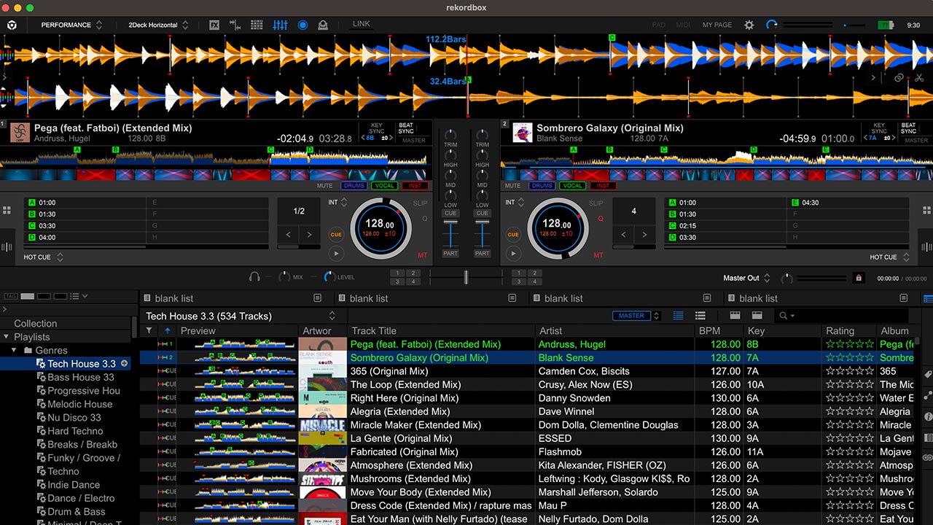The height and width of the screenshot is (525, 933).
Task: Select the track 'La Gente (Original Mix)'
Action: [x=401, y=438]
